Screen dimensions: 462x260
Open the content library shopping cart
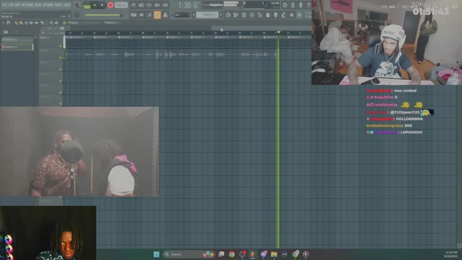pos(300,15)
